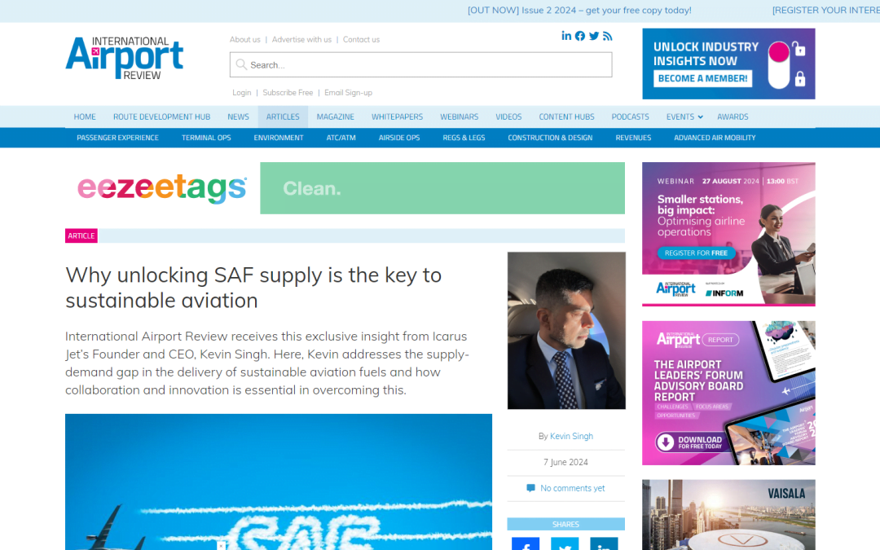Select Advanced Air Mobility topic
This screenshot has height=550, width=880.
coord(715,138)
